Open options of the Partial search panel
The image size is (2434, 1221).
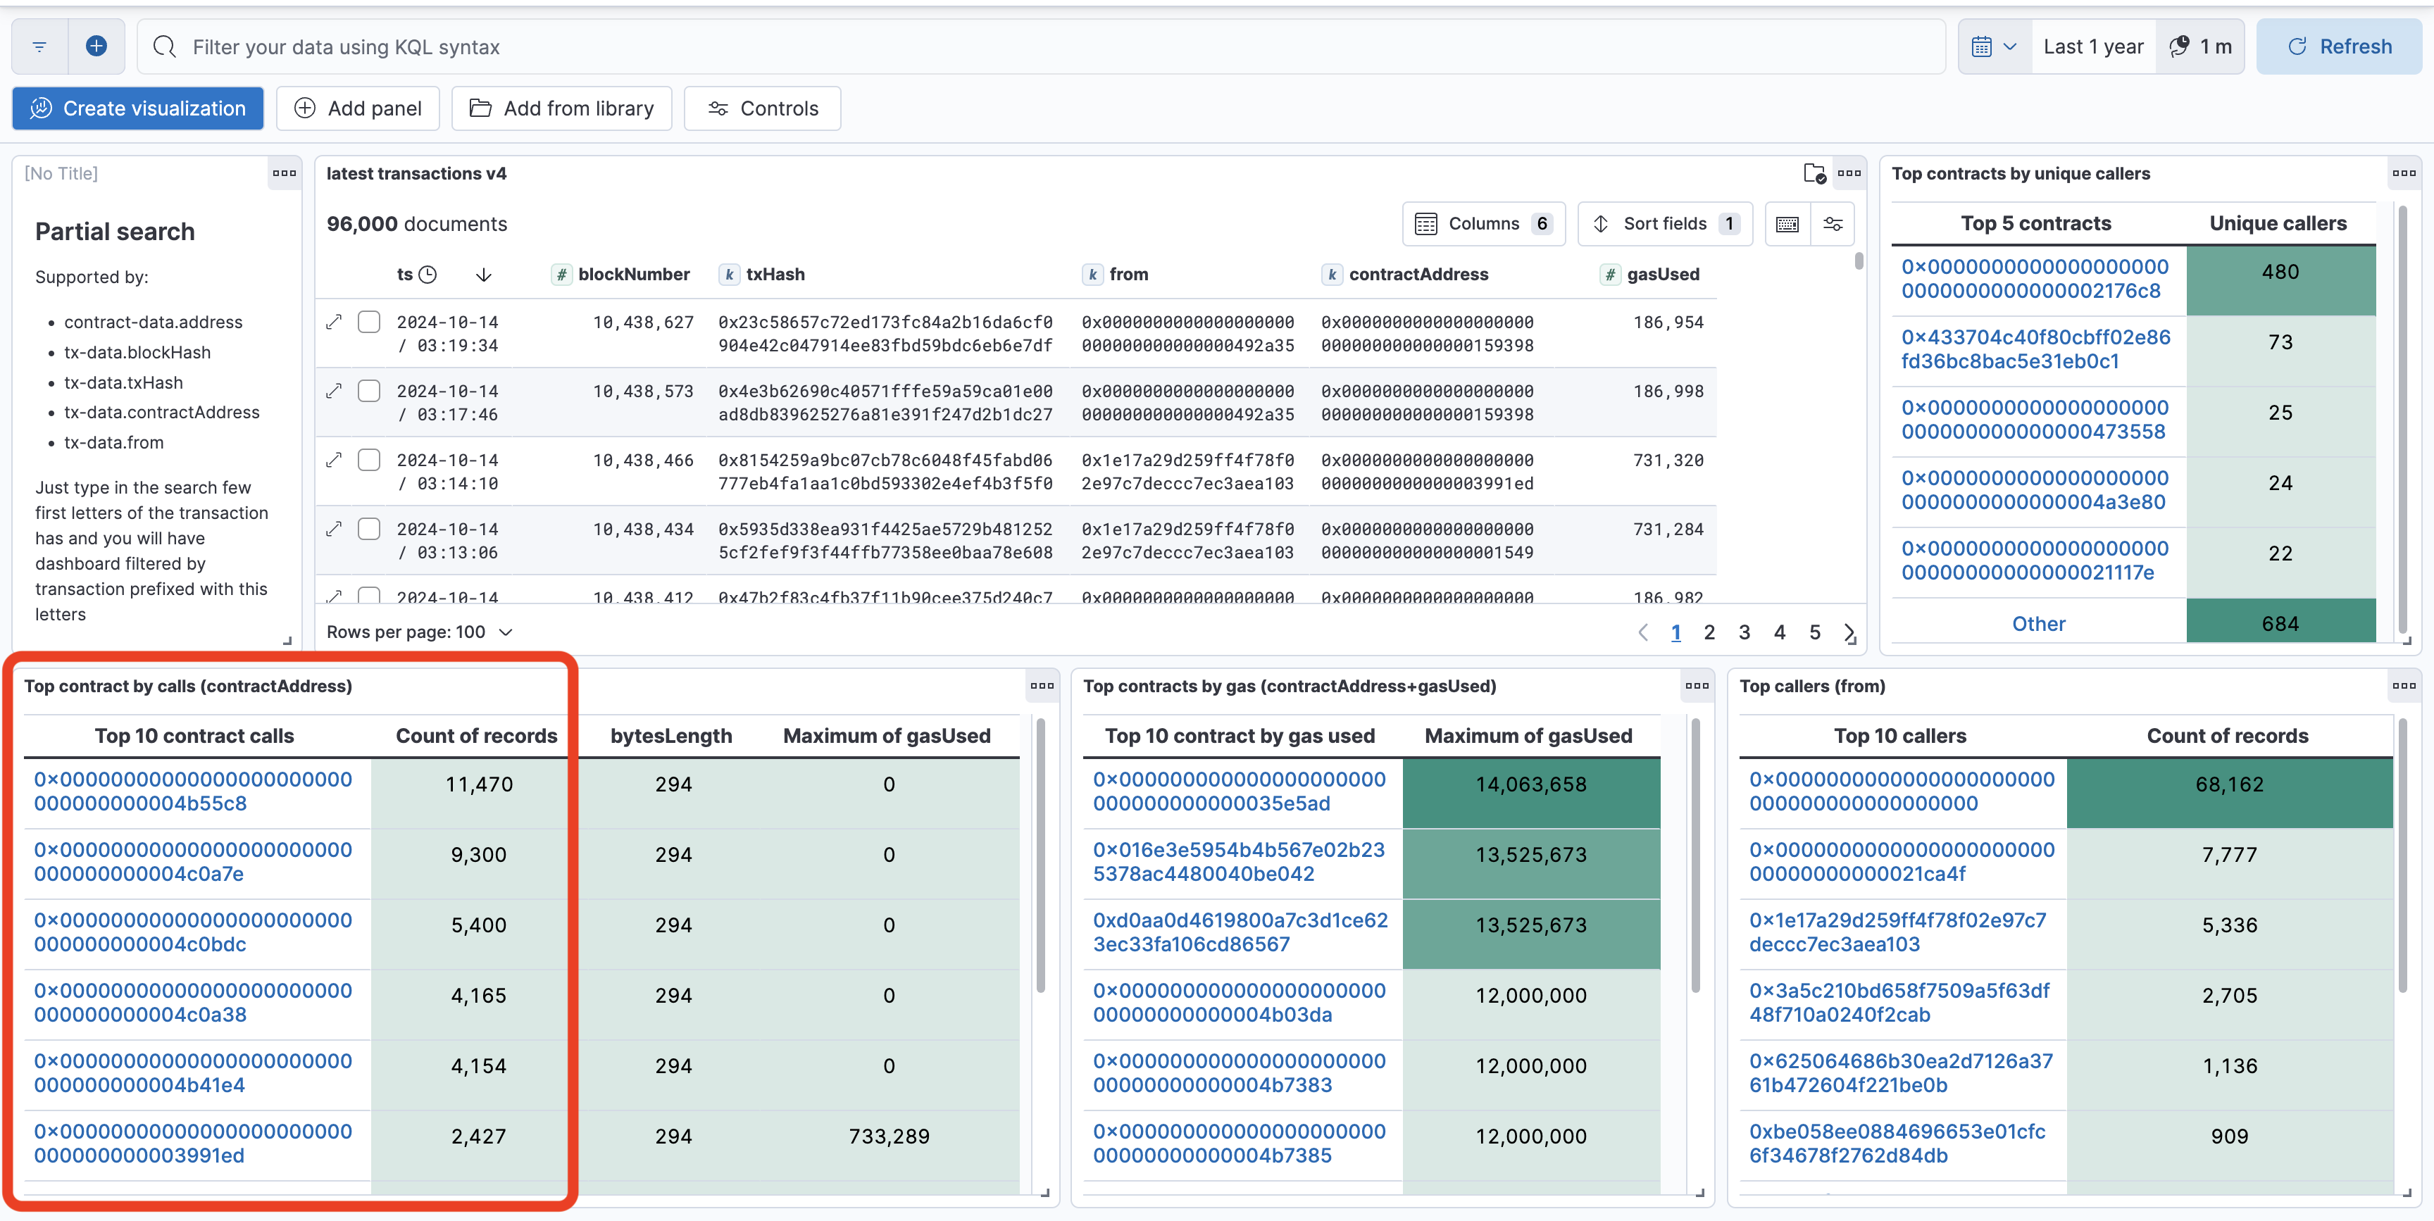pyautogui.click(x=285, y=173)
